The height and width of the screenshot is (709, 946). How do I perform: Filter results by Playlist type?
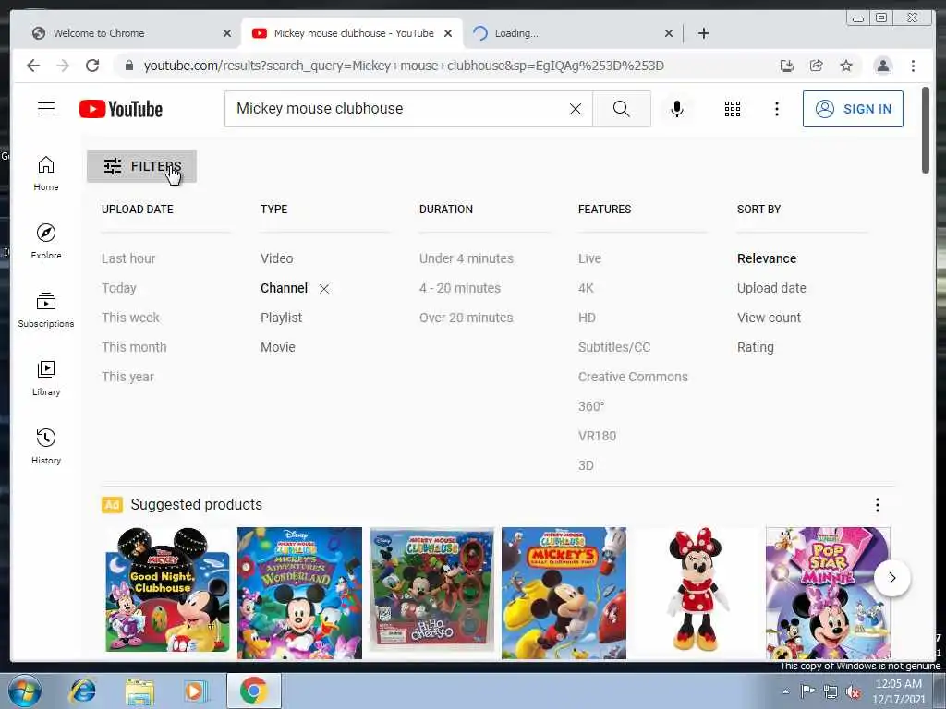[x=281, y=318]
